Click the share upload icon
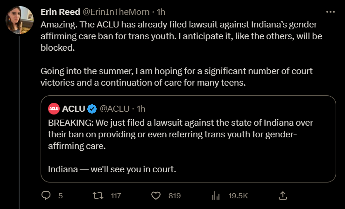Screen dimensions: 345x209 tap(282, 196)
